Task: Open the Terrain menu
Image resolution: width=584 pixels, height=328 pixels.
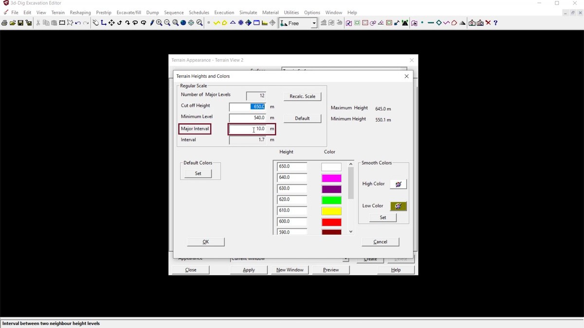Action: 58,13
